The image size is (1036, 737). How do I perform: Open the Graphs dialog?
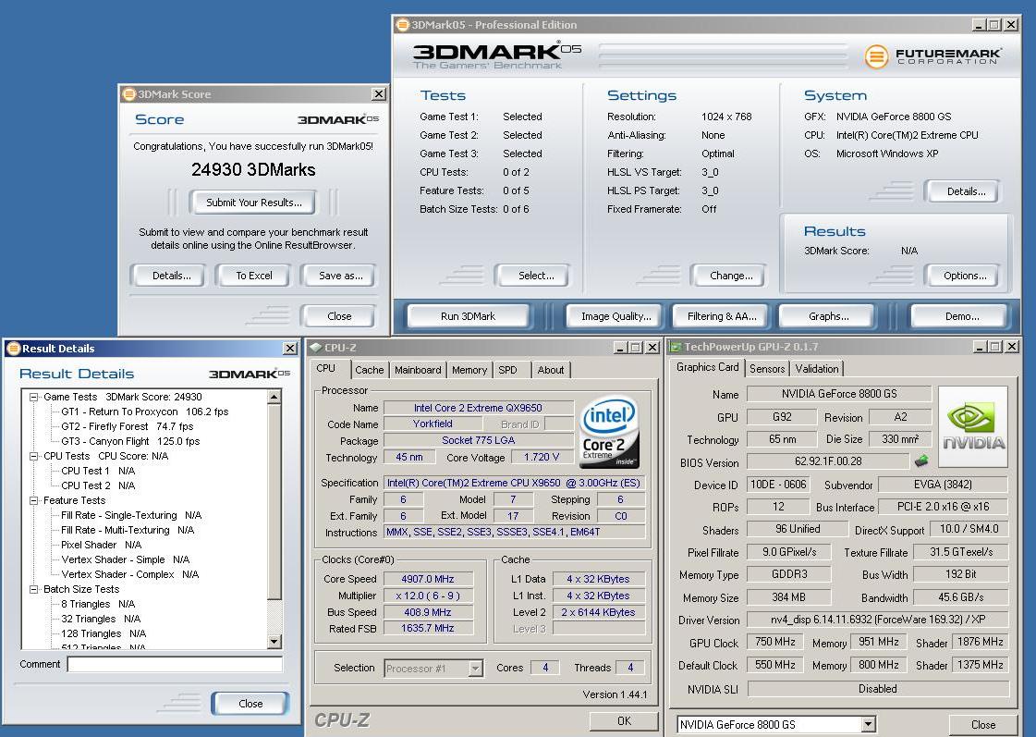point(829,316)
